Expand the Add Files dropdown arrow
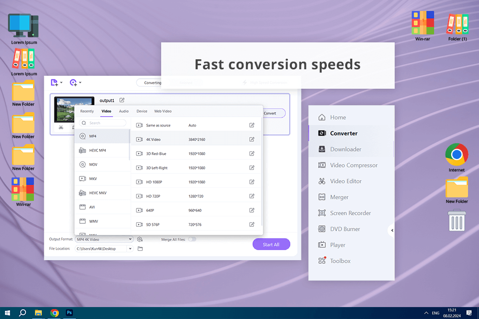Viewport: 479px width, 319px height. click(x=61, y=82)
